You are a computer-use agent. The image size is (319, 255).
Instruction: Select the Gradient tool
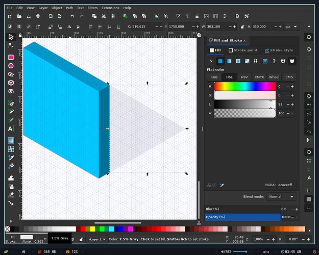[11, 140]
